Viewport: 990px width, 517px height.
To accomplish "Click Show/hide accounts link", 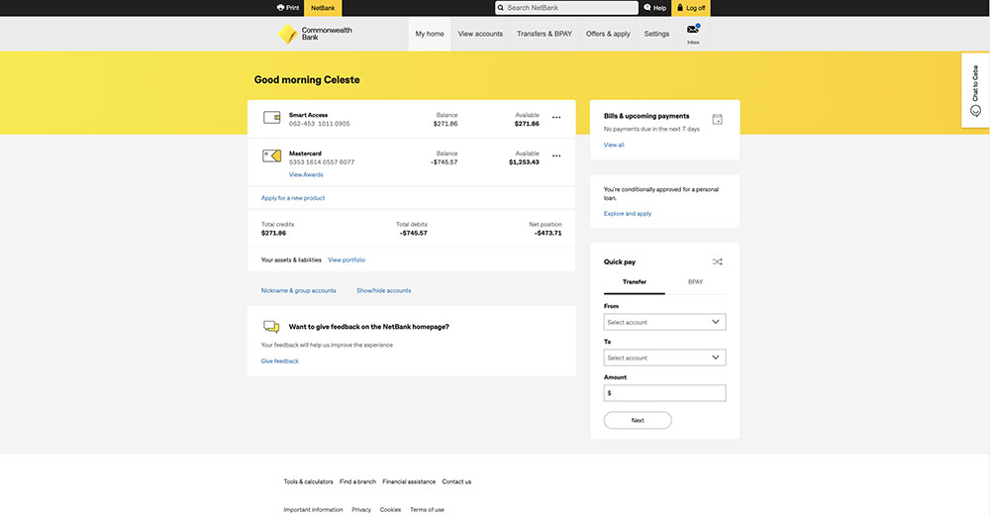I will click(384, 291).
